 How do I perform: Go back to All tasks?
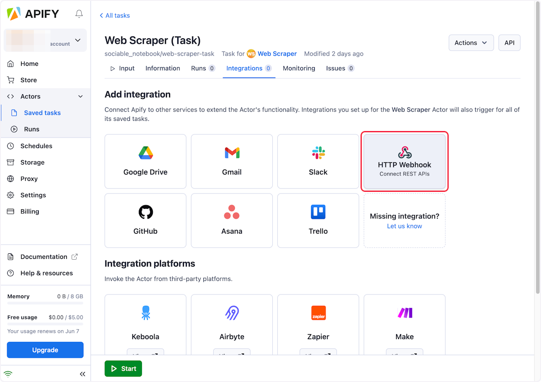click(x=115, y=15)
